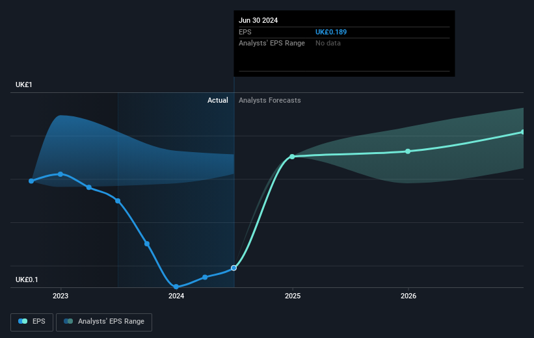Click the Jun 30 2024 tooltip date
The image size is (534, 338).
click(258, 20)
